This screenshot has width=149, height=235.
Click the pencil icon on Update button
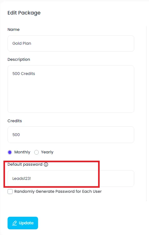14,223
